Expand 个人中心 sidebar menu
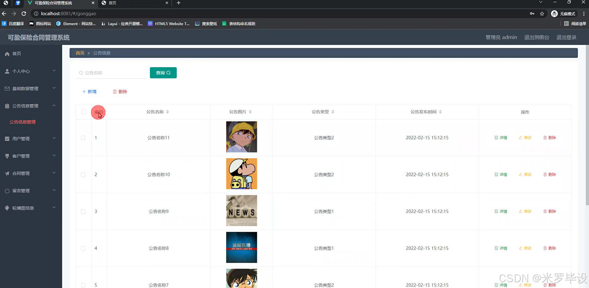This screenshot has height=288, width=589. [x=31, y=71]
